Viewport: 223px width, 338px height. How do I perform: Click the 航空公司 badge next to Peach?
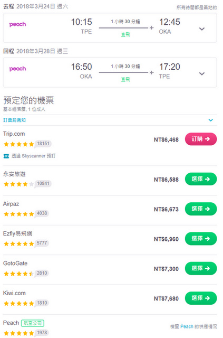click(33, 323)
